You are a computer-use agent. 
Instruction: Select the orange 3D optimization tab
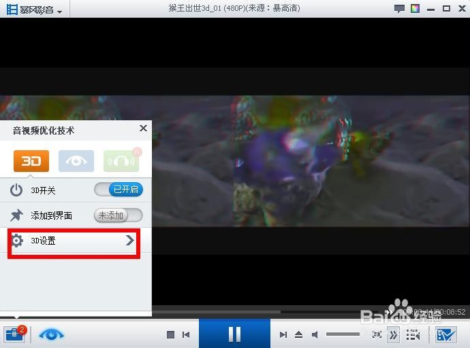[31, 161]
